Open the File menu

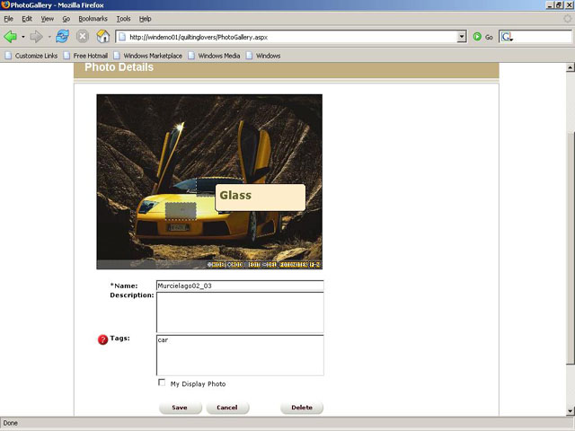pos(8,19)
